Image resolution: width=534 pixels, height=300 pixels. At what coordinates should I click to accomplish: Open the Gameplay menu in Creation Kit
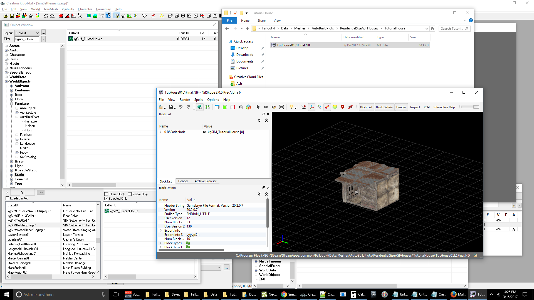click(103, 9)
